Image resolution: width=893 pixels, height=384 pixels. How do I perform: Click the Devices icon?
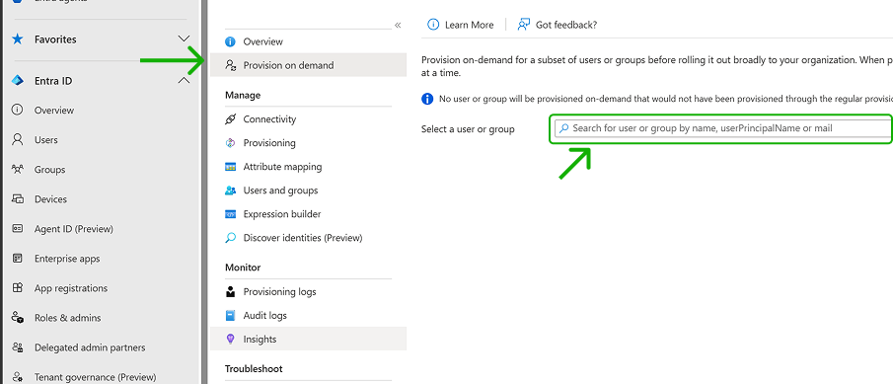click(18, 198)
